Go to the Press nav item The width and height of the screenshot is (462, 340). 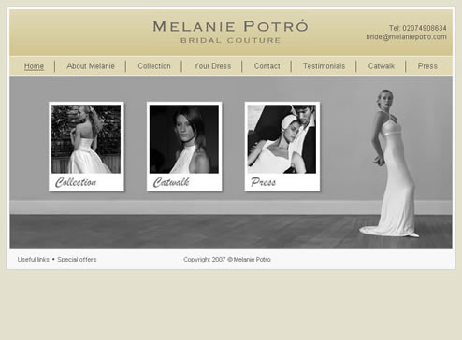427,66
